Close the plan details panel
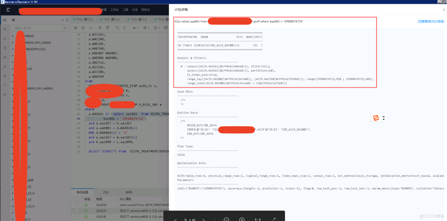This screenshot has width=447, height=221. tap(444, 10)
